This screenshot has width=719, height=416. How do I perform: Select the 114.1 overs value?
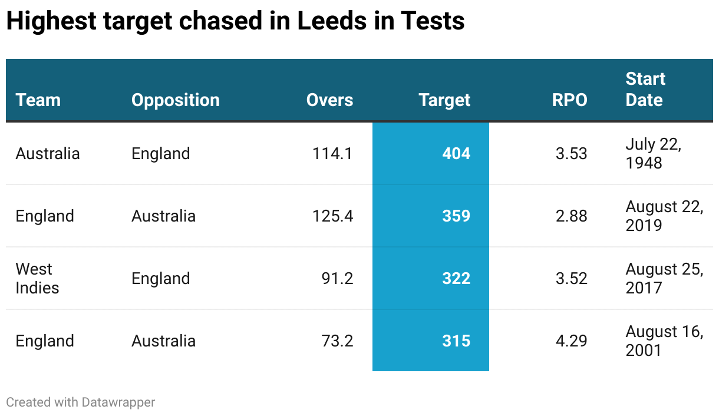(333, 154)
